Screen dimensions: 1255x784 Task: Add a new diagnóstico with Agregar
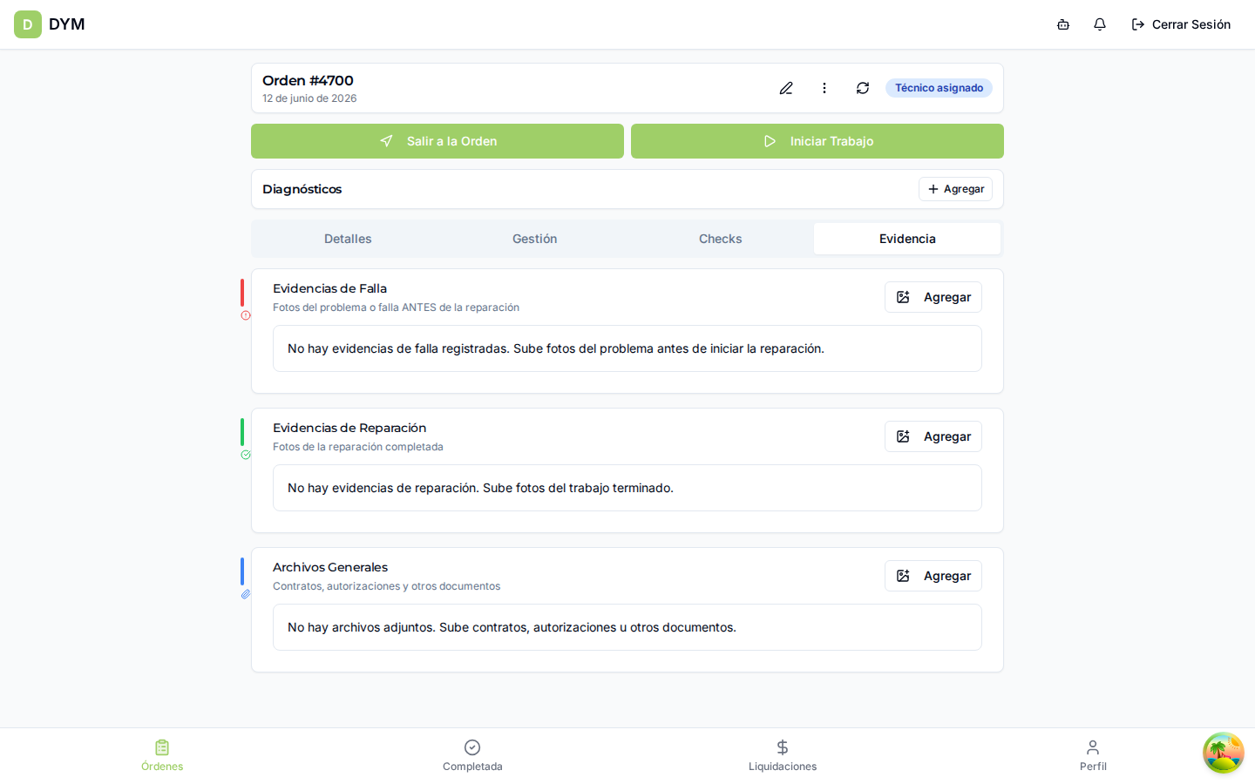(x=955, y=189)
